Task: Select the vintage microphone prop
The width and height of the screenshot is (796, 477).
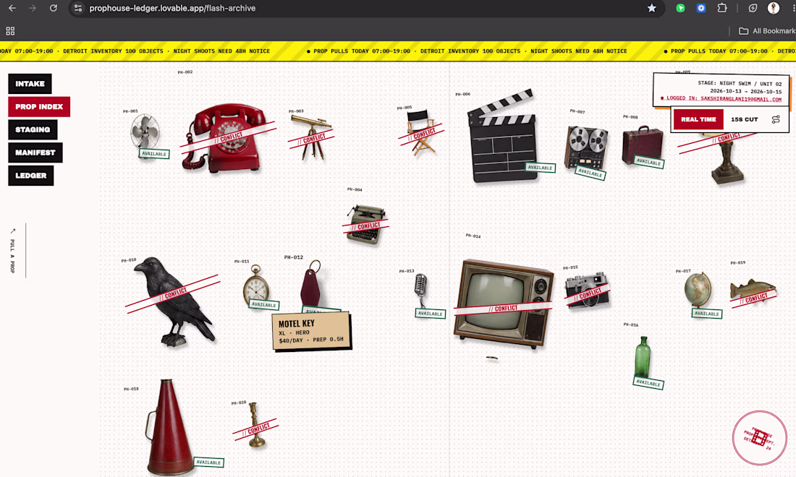Action: pos(421,290)
